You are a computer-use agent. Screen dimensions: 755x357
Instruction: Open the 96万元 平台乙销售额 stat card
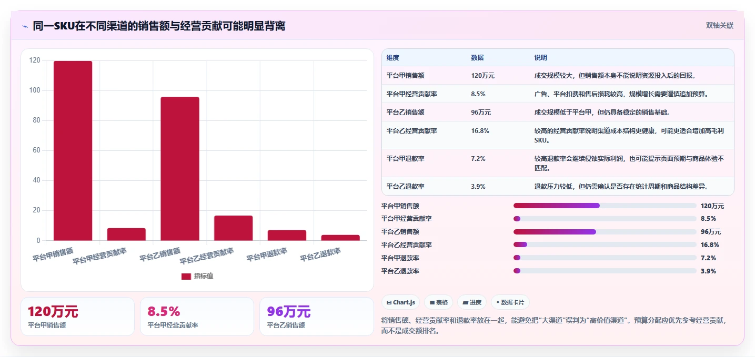click(317, 317)
